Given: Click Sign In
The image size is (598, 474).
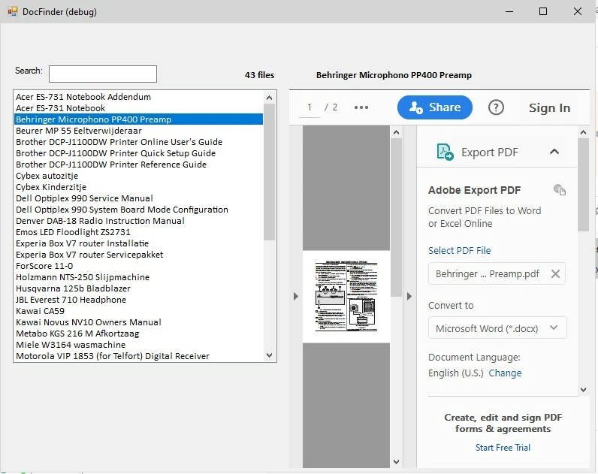Looking at the screenshot, I should (549, 108).
